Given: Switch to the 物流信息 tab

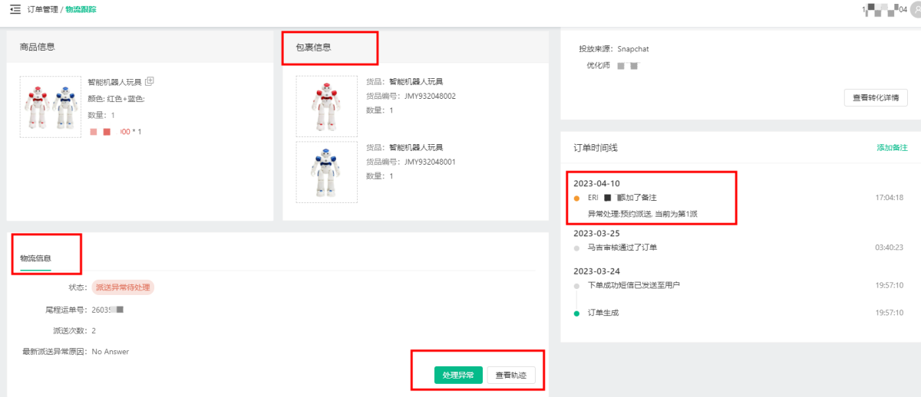Looking at the screenshot, I should coord(35,258).
